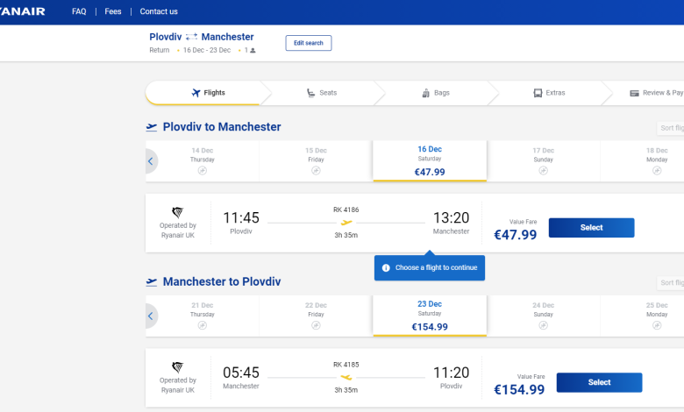Image resolution: width=684 pixels, height=412 pixels.
Task: Click the Edit search button
Action: (309, 43)
